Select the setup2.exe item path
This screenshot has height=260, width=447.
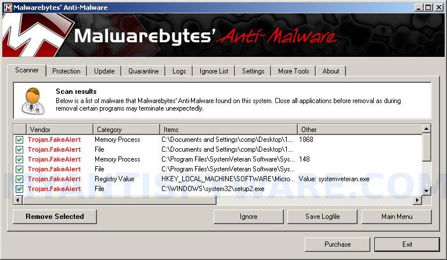(x=212, y=189)
